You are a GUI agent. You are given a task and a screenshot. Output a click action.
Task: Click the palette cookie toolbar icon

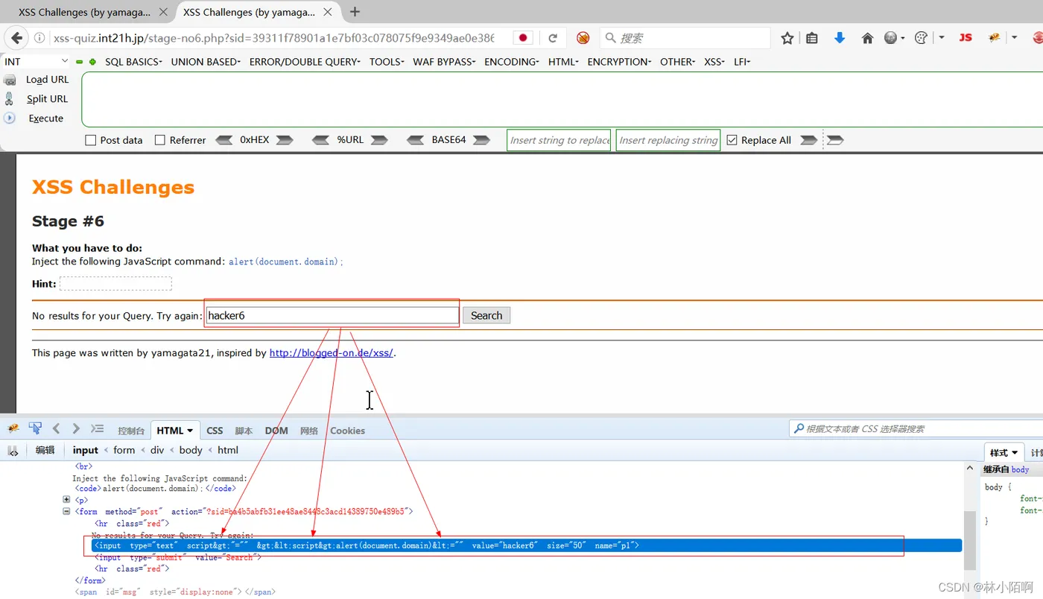pyautogui.click(x=921, y=38)
